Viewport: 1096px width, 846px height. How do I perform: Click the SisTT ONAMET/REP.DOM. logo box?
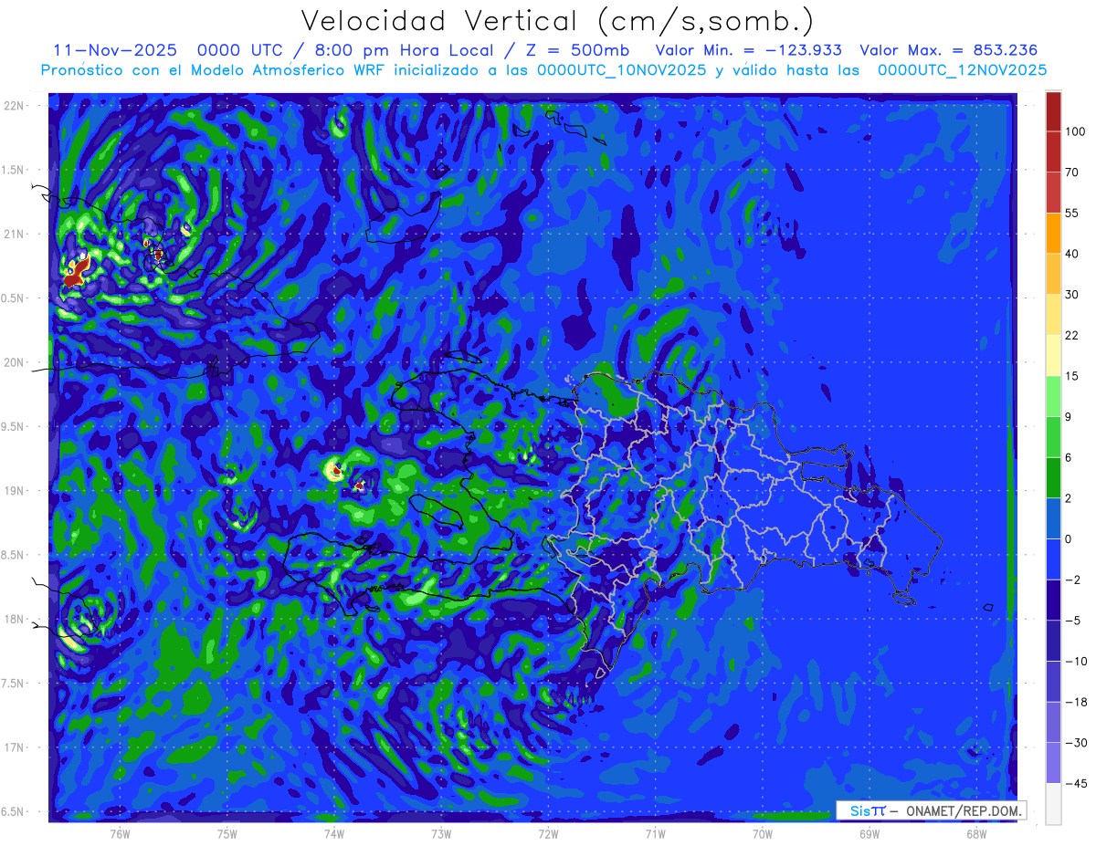931,810
